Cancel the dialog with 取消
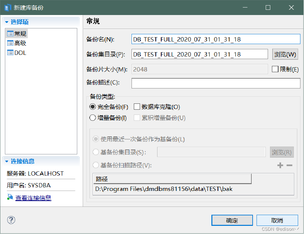This screenshot has height=234, width=304. point(277,220)
